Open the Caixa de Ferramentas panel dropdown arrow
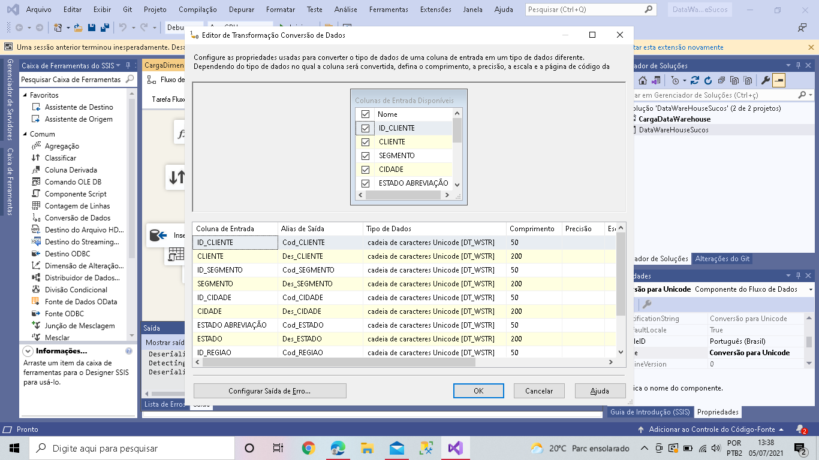 point(118,66)
